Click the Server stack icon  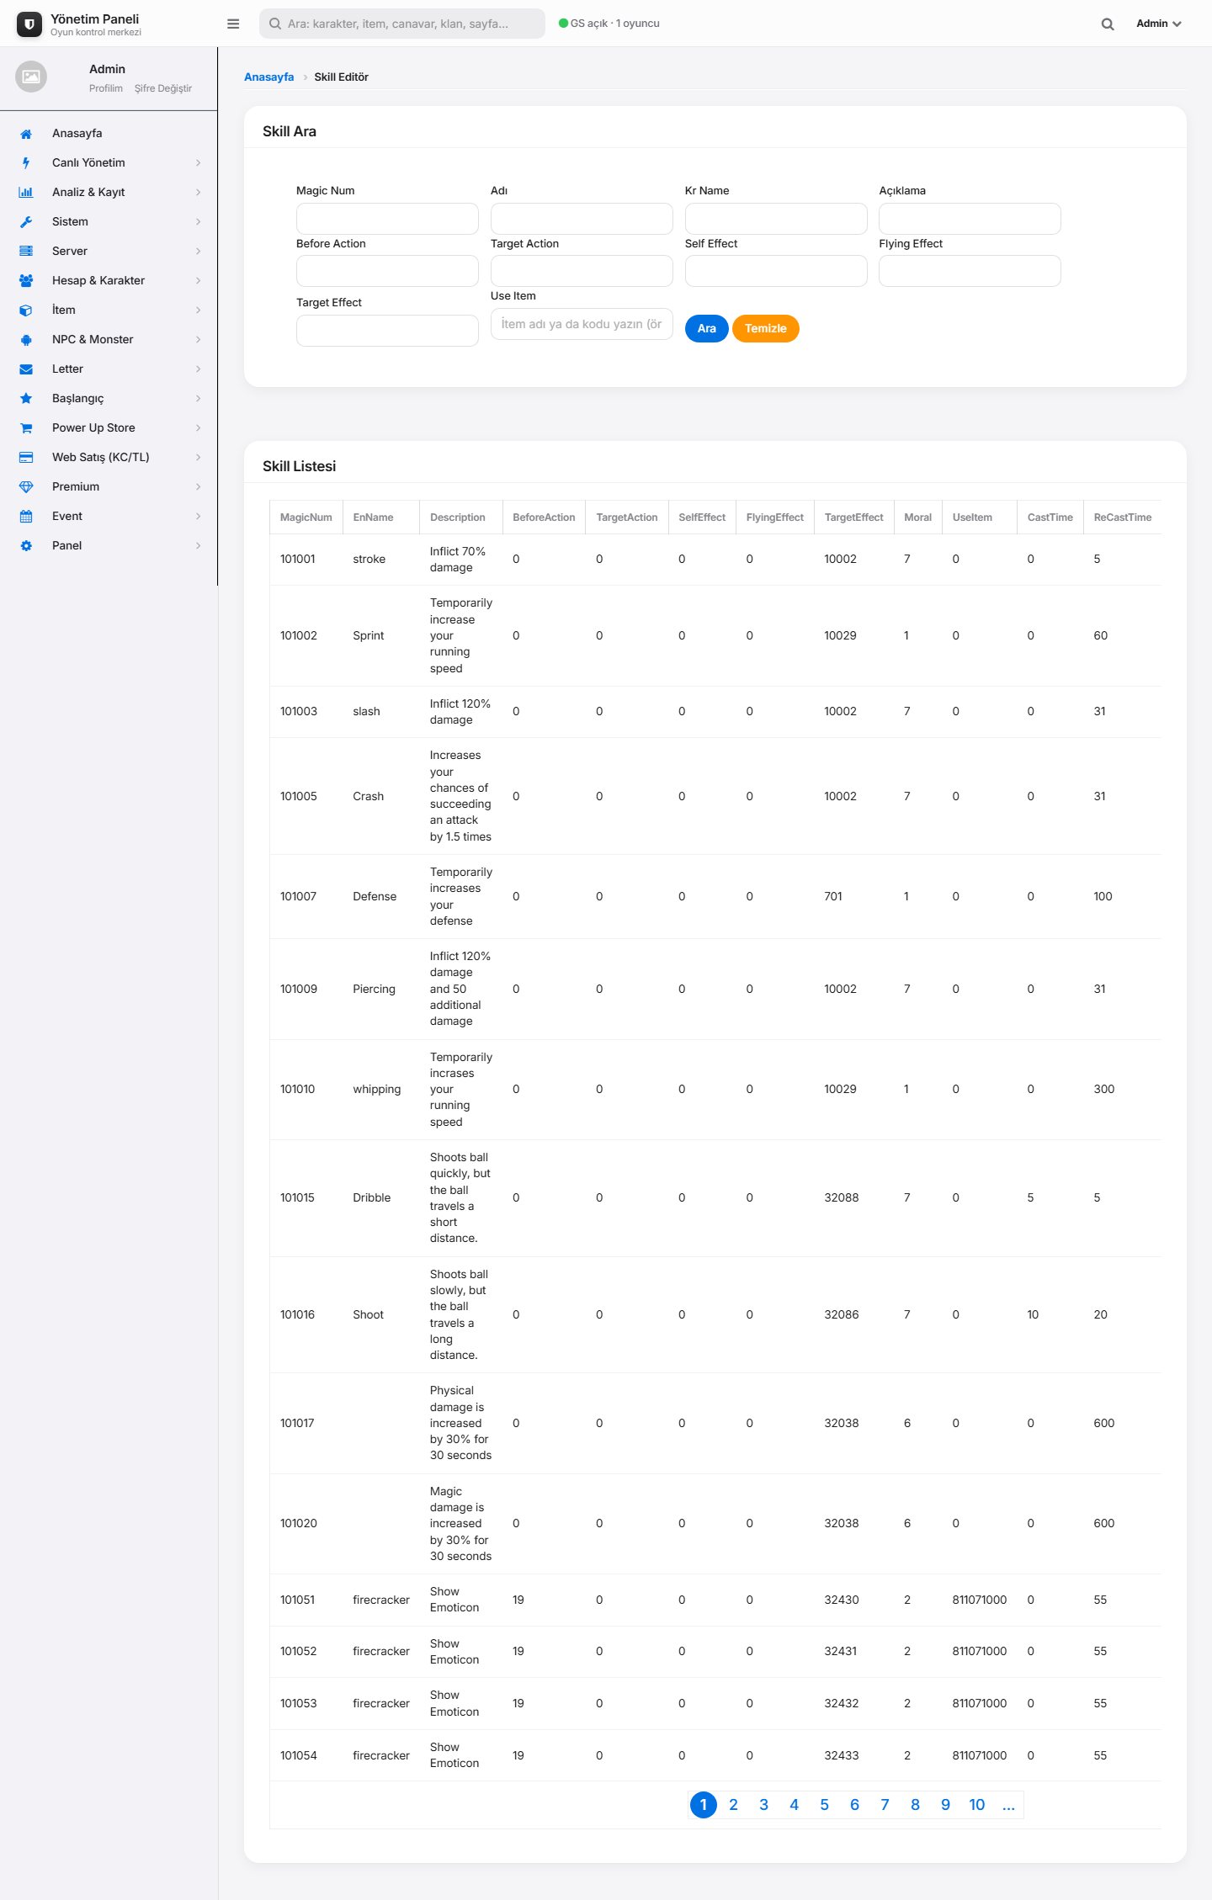(26, 252)
